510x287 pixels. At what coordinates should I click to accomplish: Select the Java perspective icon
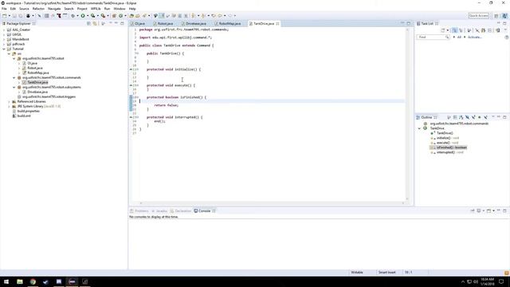point(504,16)
